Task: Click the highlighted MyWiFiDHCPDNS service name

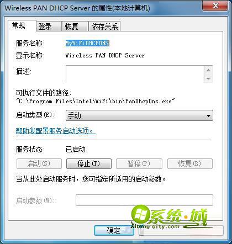Action: (x=87, y=43)
